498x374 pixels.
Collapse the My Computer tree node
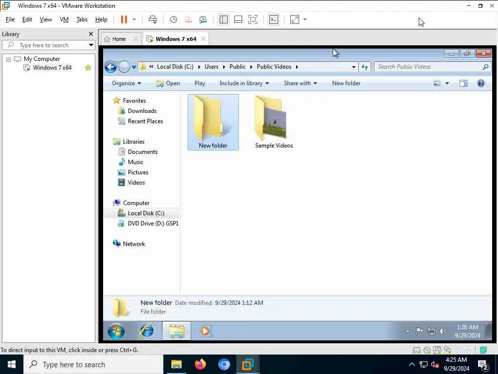[9, 59]
